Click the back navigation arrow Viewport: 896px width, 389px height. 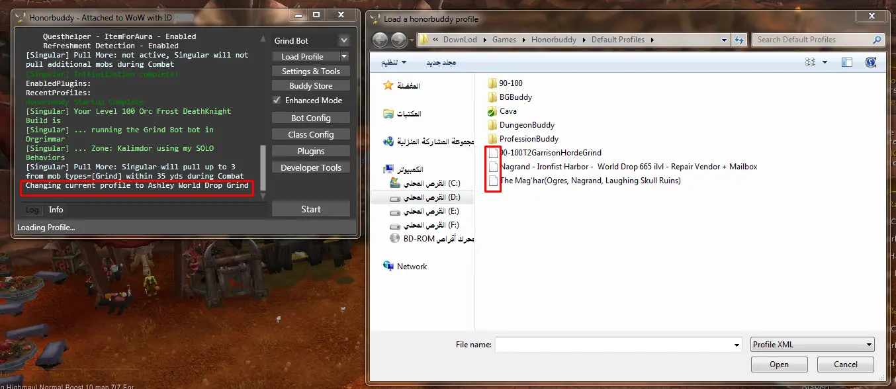[381, 40]
